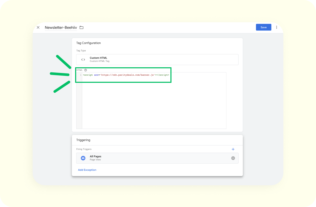Click the Custom HTML code brackets icon
This screenshot has height=207, width=316.
click(83, 60)
